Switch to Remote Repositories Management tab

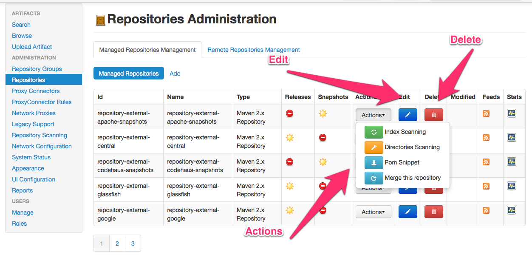254,50
